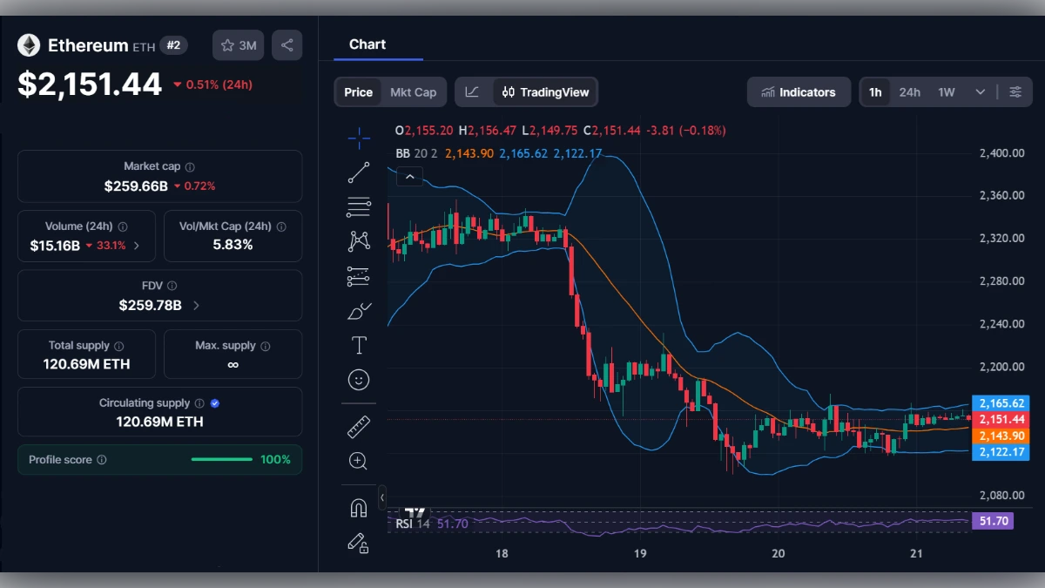Select the text annotation tool

[359, 345]
